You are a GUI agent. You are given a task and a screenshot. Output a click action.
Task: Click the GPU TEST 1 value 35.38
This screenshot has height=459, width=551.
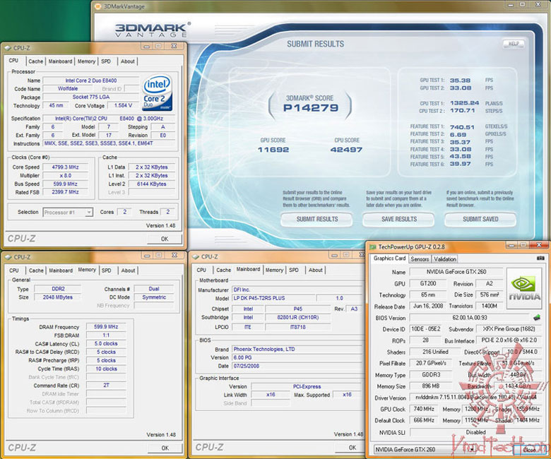[460, 80]
